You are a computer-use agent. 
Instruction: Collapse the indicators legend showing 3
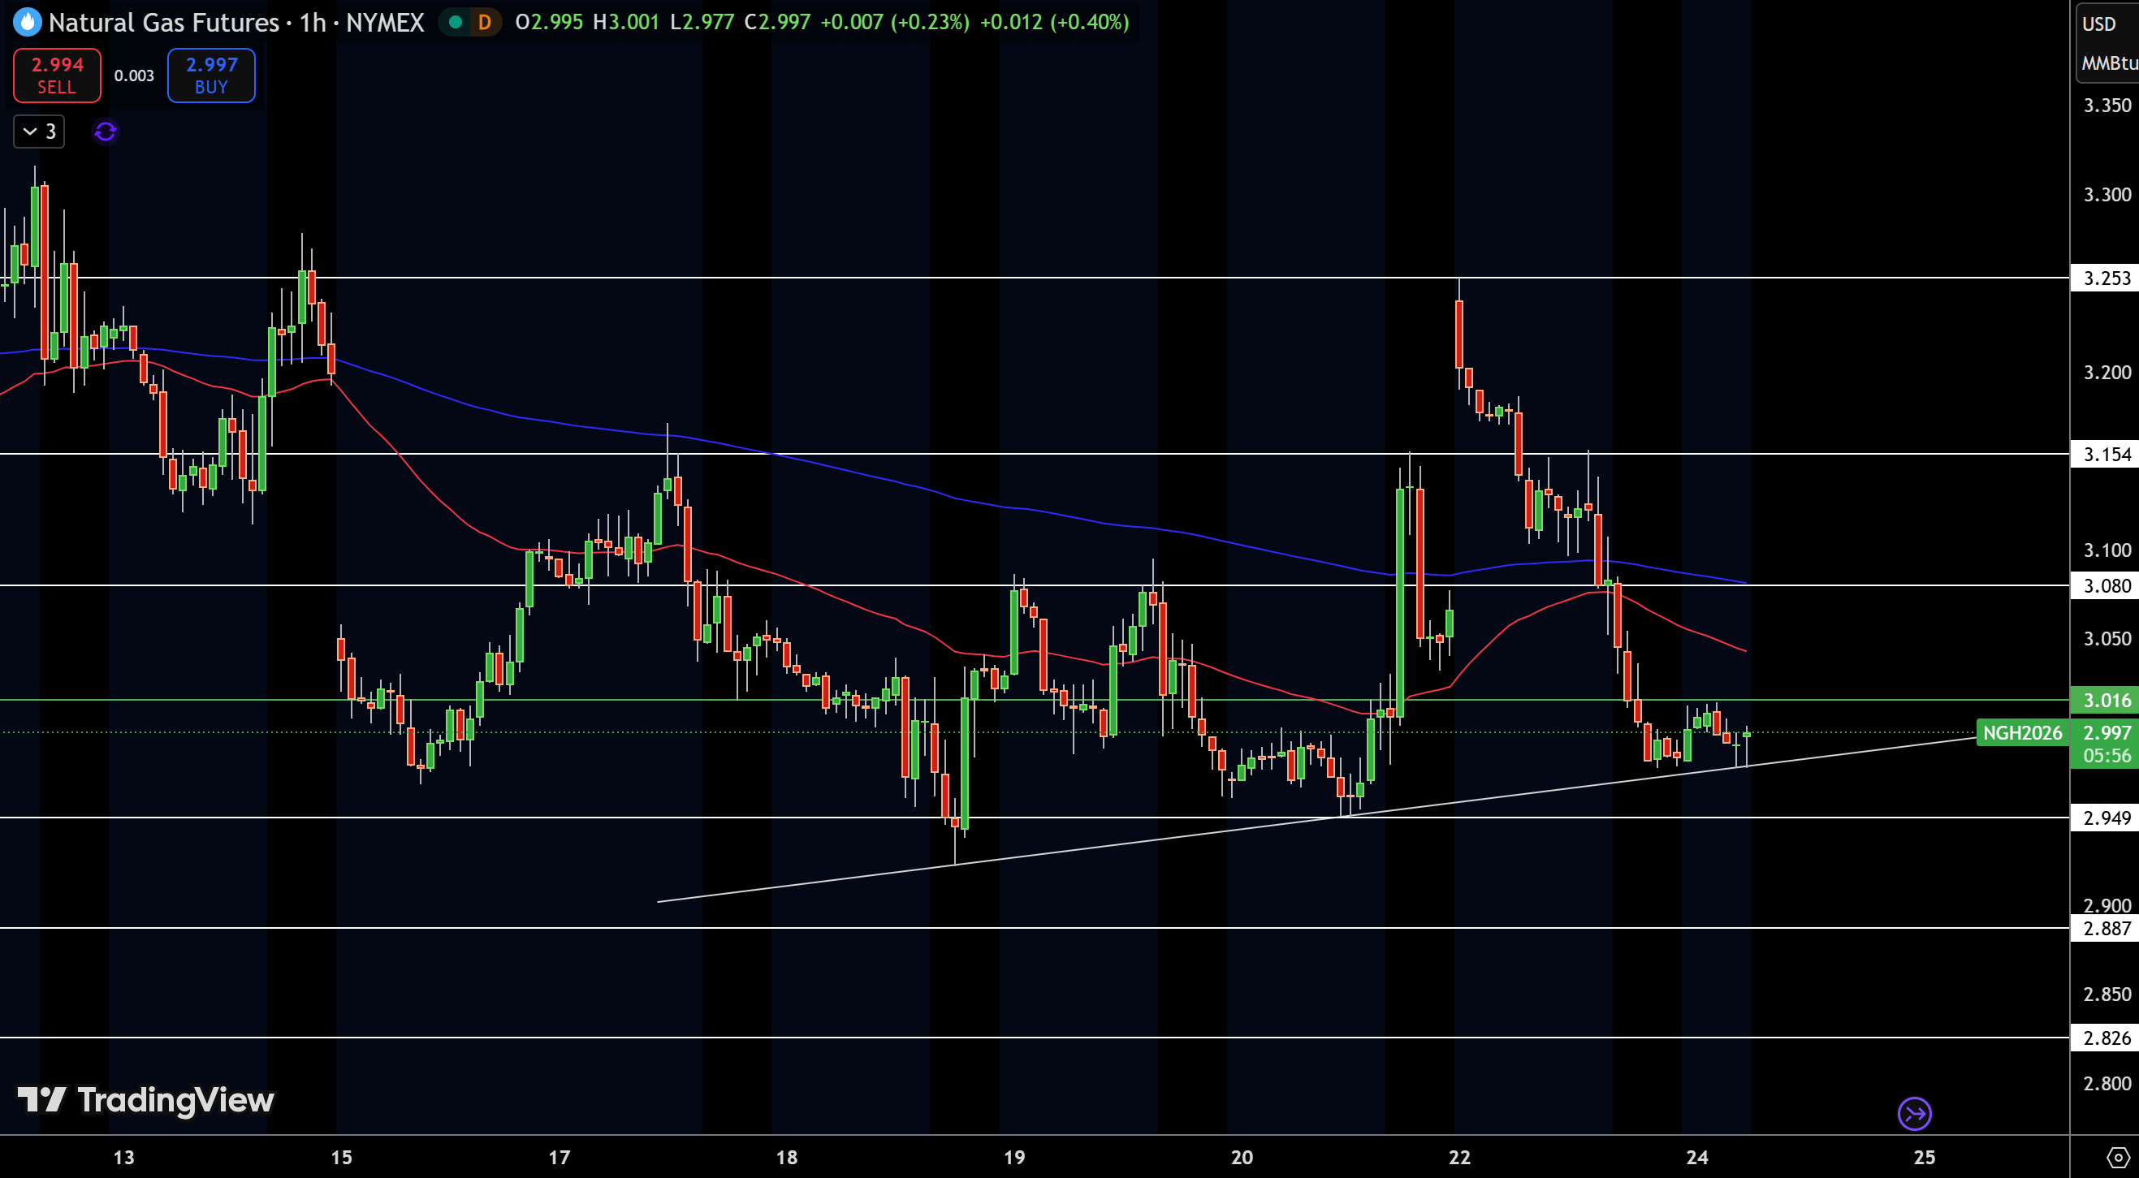(x=39, y=132)
